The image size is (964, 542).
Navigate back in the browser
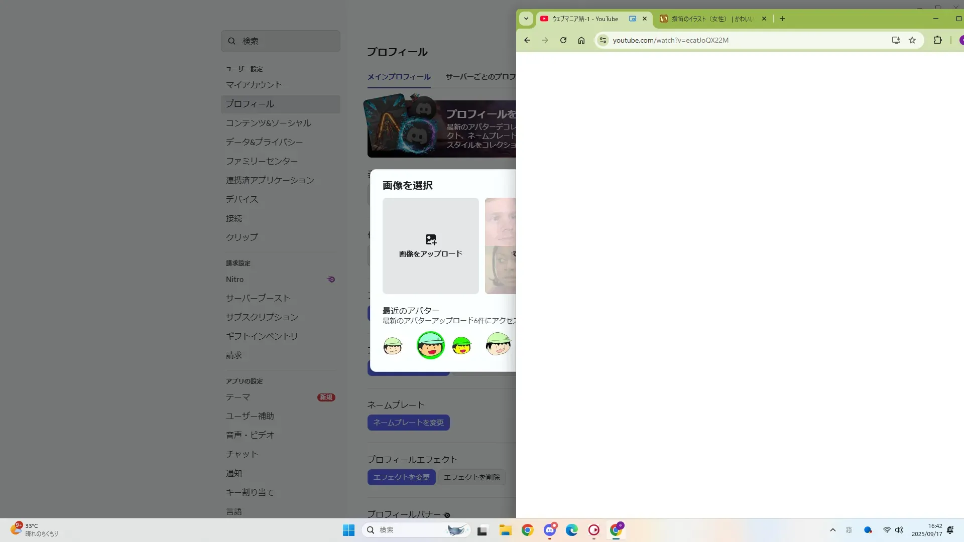pyautogui.click(x=527, y=40)
